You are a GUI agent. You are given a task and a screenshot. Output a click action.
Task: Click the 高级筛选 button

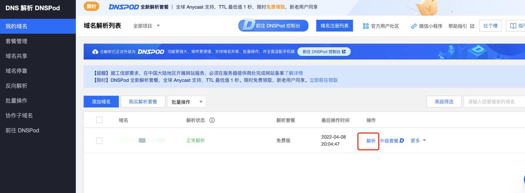click(x=444, y=102)
